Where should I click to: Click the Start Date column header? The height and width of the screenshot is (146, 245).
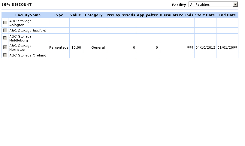[x=205, y=15]
